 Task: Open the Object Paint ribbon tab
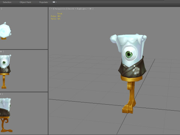25,2
